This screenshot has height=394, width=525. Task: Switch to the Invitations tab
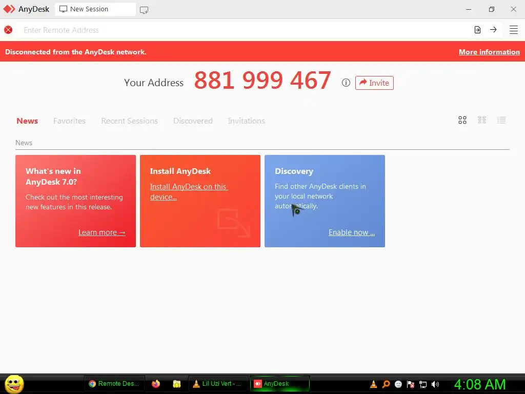point(247,121)
